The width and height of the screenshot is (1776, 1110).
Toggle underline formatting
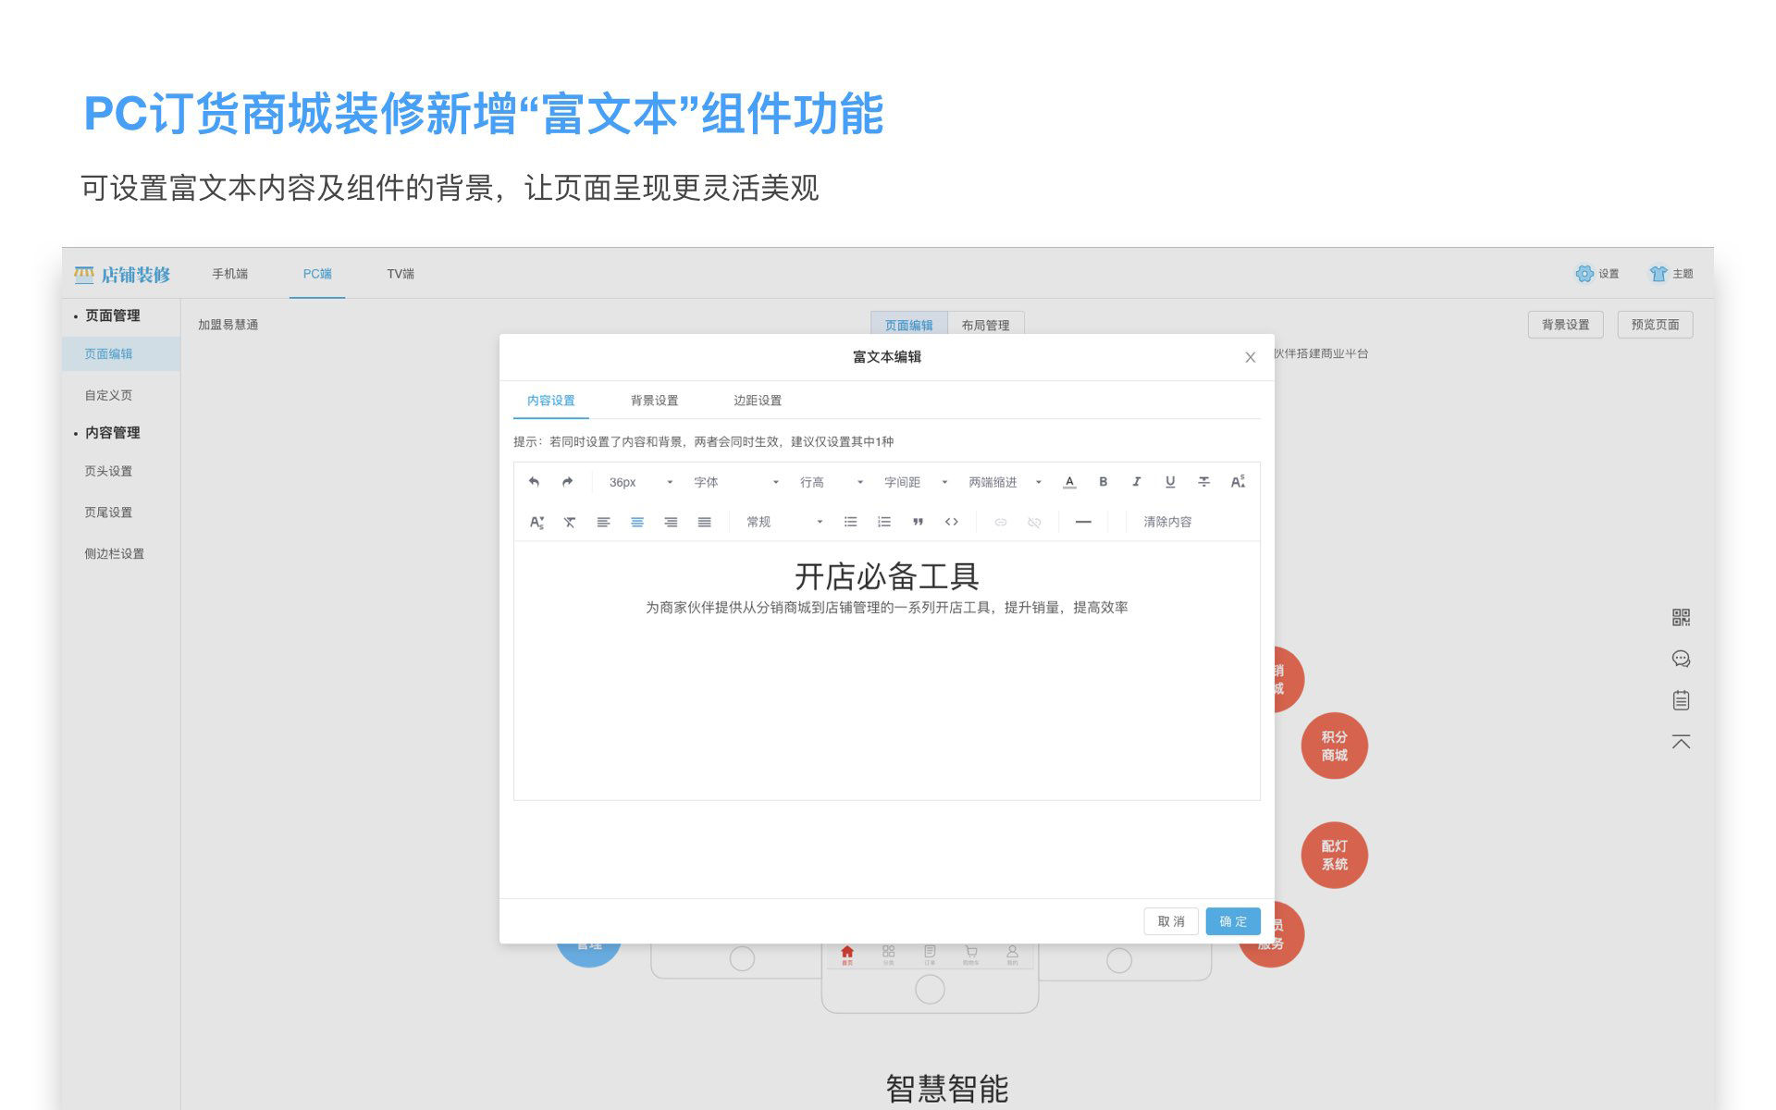(1170, 482)
